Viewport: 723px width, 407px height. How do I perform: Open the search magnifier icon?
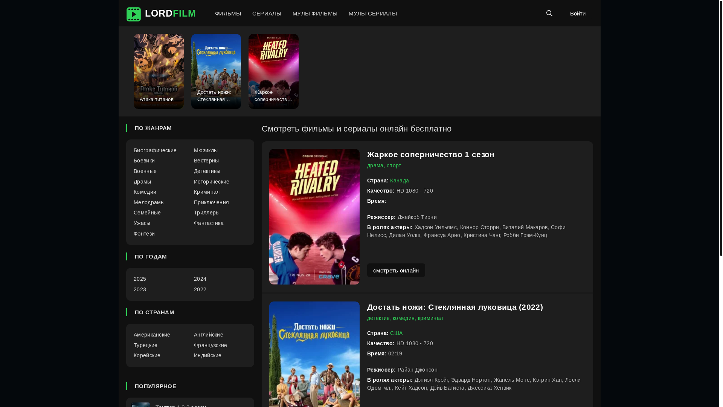coord(549,13)
